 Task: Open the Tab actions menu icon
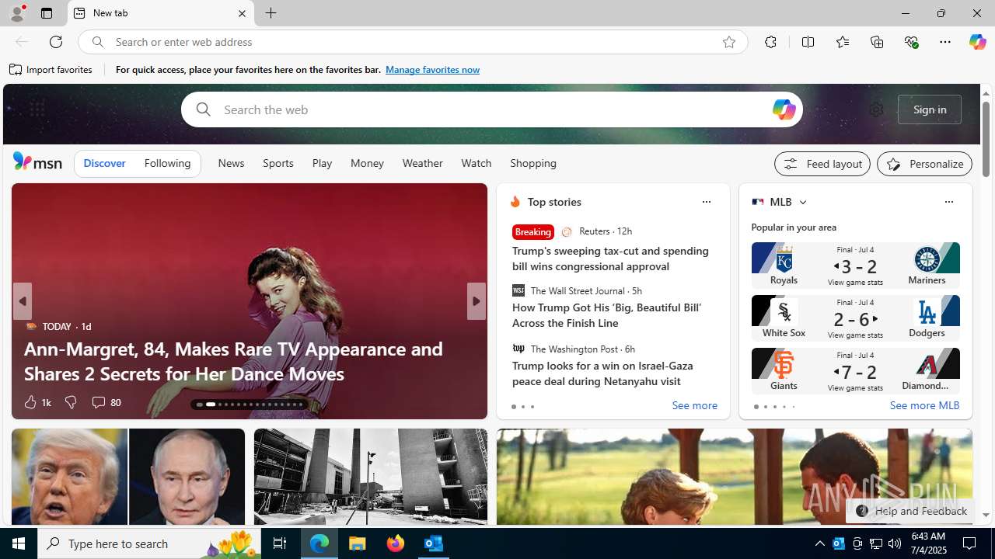[x=47, y=13]
